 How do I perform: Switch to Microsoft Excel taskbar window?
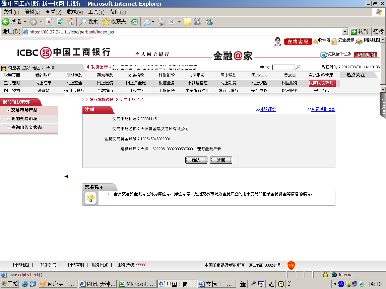pos(137,284)
